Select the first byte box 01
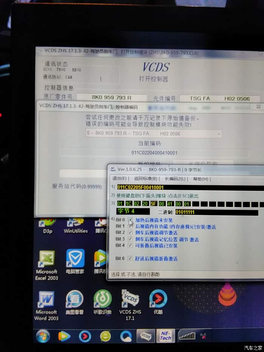 (120, 204)
